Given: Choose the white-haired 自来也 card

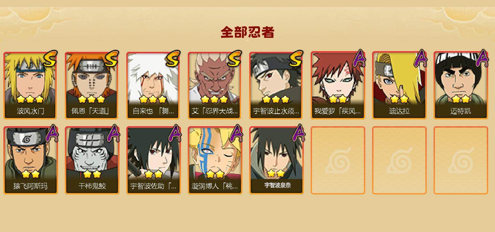Looking at the screenshot, I should [x=154, y=85].
